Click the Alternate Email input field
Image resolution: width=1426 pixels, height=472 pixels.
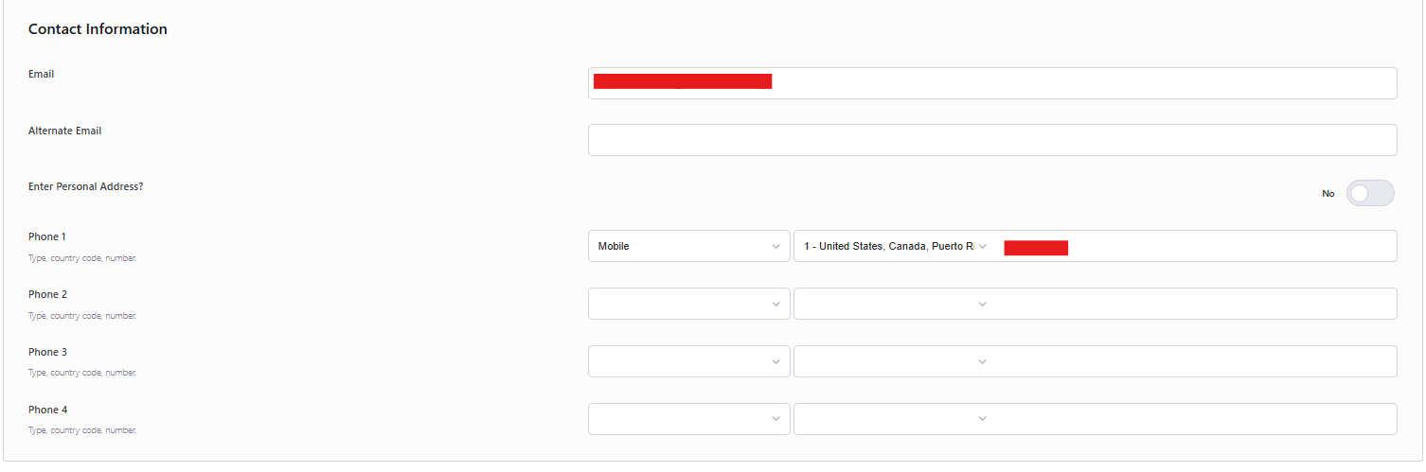click(x=992, y=140)
